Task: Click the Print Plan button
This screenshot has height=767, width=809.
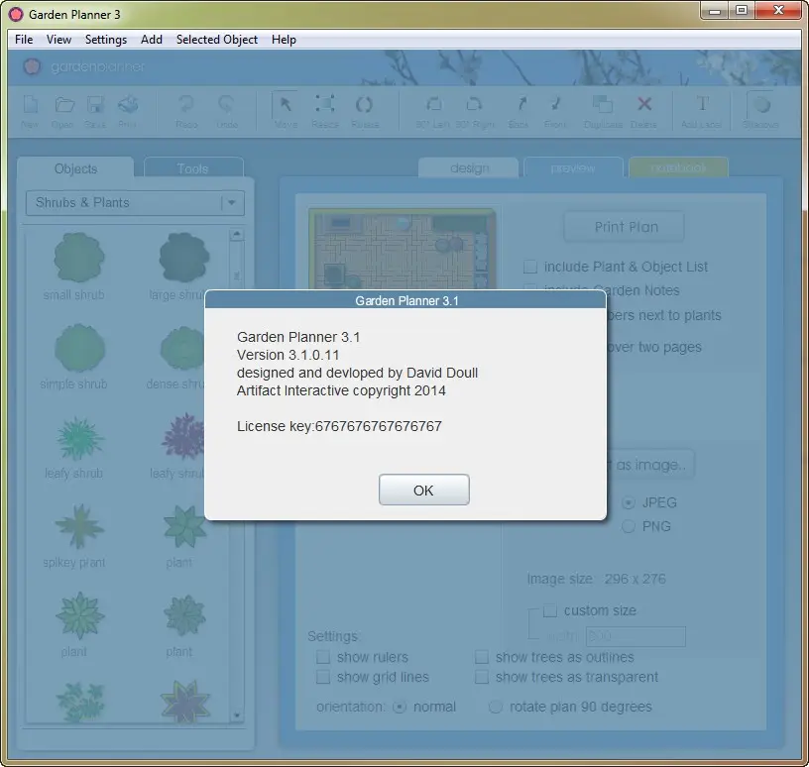Action: point(625,227)
